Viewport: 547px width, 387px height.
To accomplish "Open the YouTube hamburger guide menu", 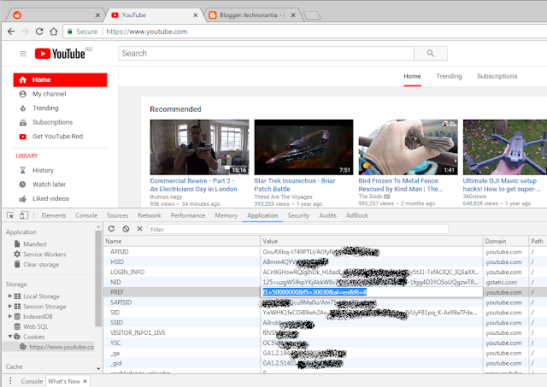I will point(23,54).
